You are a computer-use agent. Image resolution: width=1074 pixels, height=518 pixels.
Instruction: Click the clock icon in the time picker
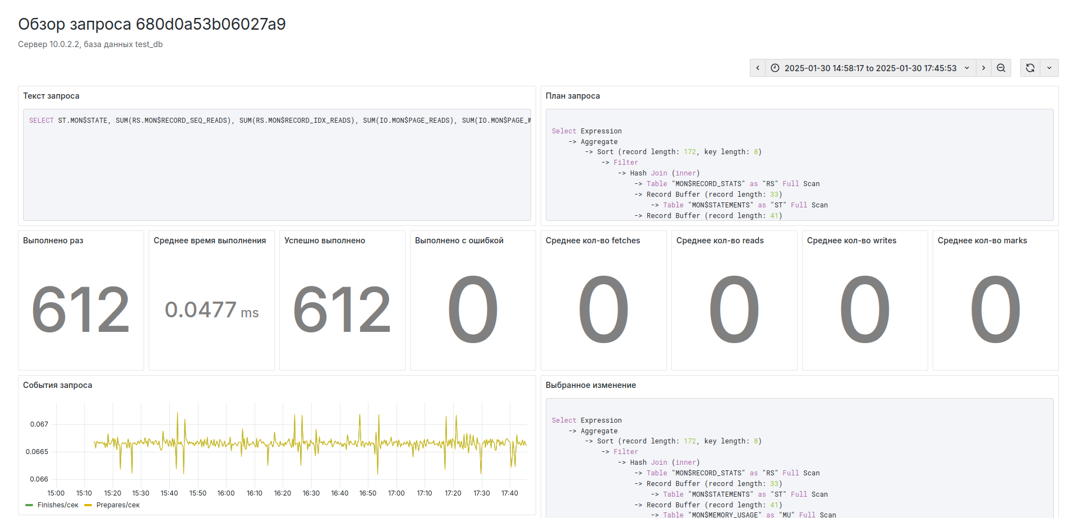click(x=775, y=67)
